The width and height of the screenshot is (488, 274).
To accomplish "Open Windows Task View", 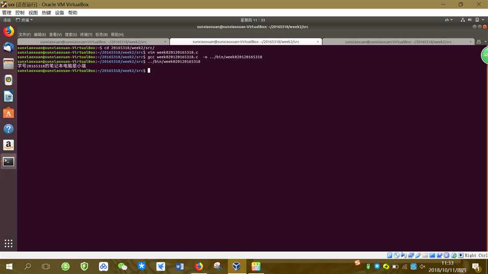I will click(46, 266).
